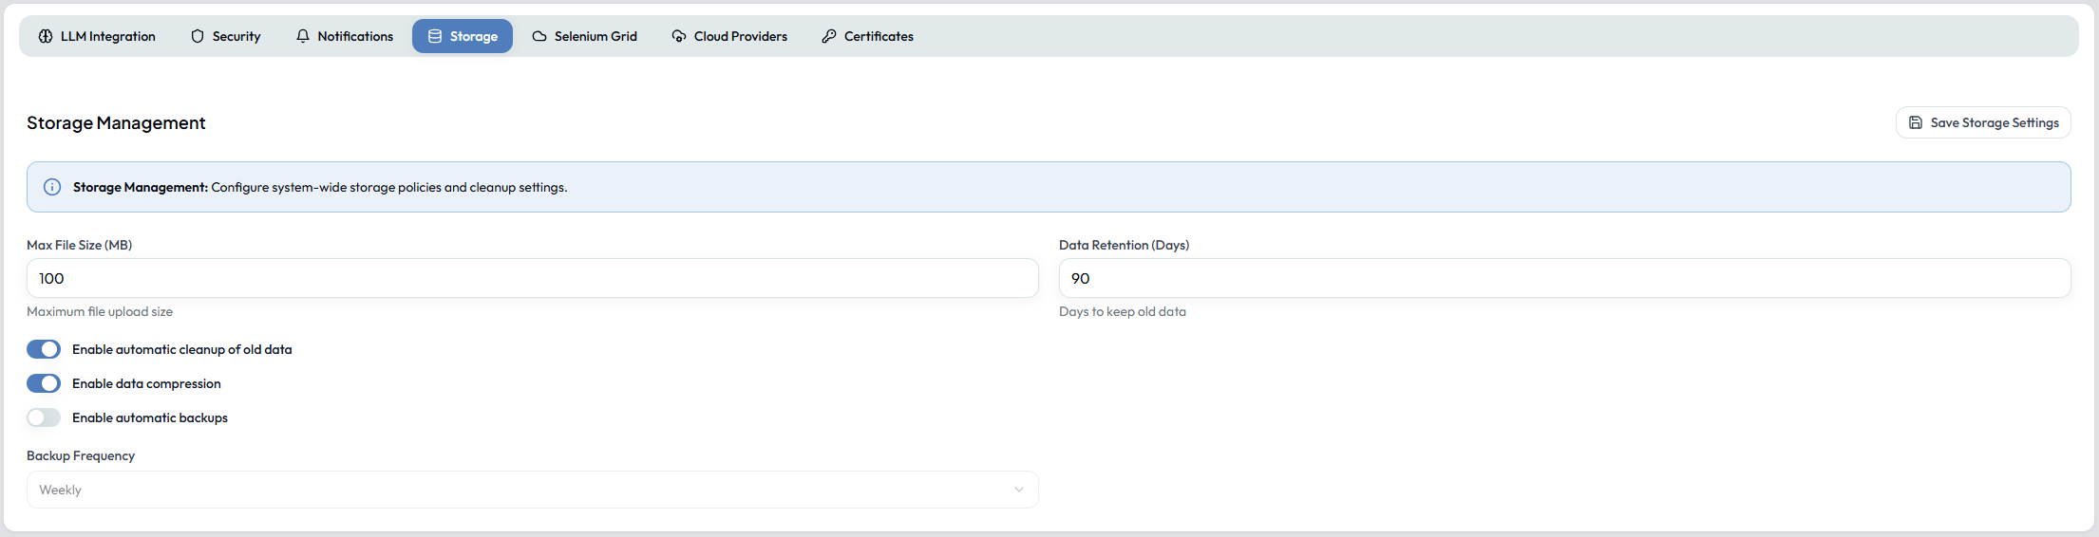The height and width of the screenshot is (537, 2099).
Task: Click the bell icon on Notifications tab
Action: pos(303,36)
